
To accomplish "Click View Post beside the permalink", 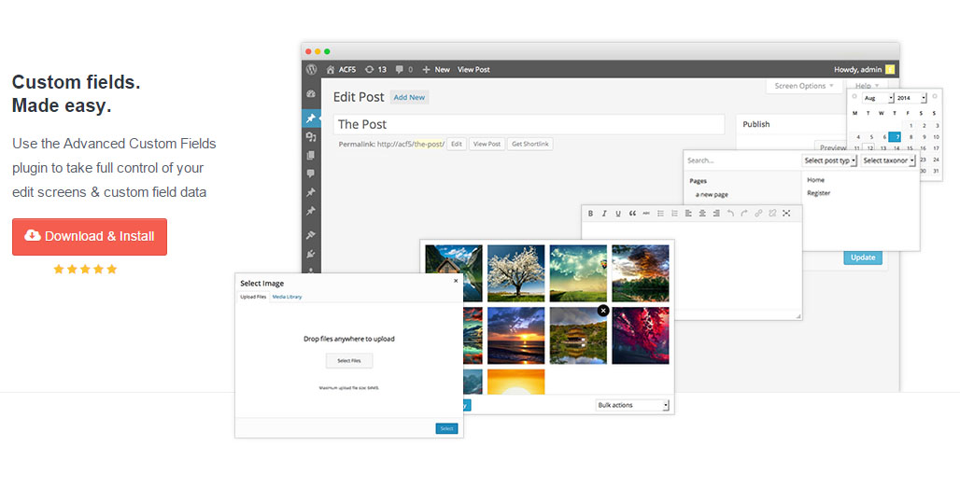I will click(x=487, y=144).
